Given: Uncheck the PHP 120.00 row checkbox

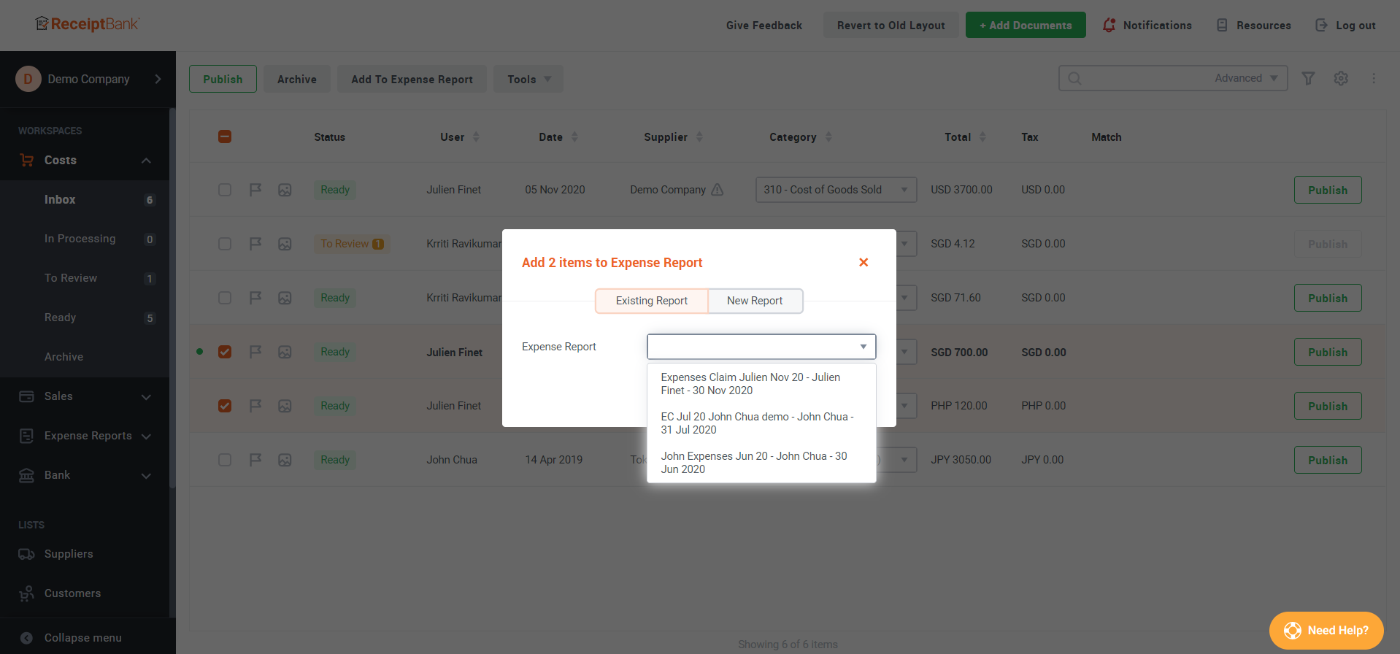Looking at the screenshot, I should click(225, 406).
